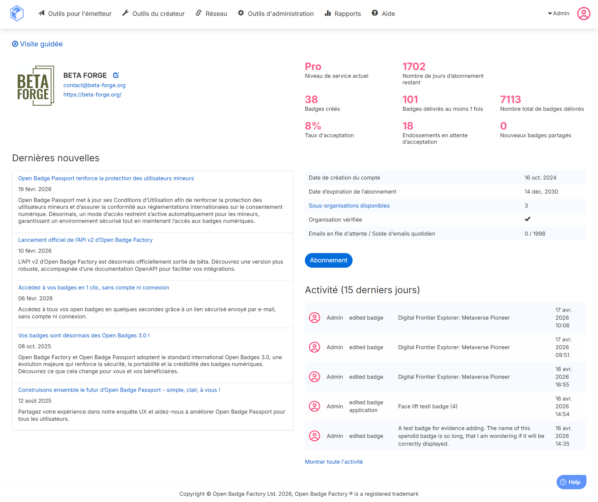Click Admin avatar icon in first activity row

[x=314, y=318]
